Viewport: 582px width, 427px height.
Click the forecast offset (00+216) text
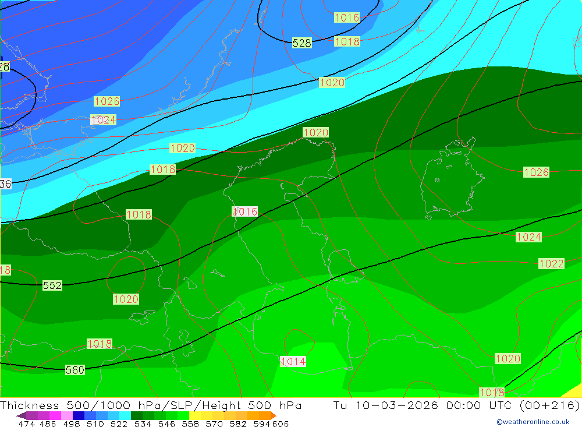[x=549, y=405]
